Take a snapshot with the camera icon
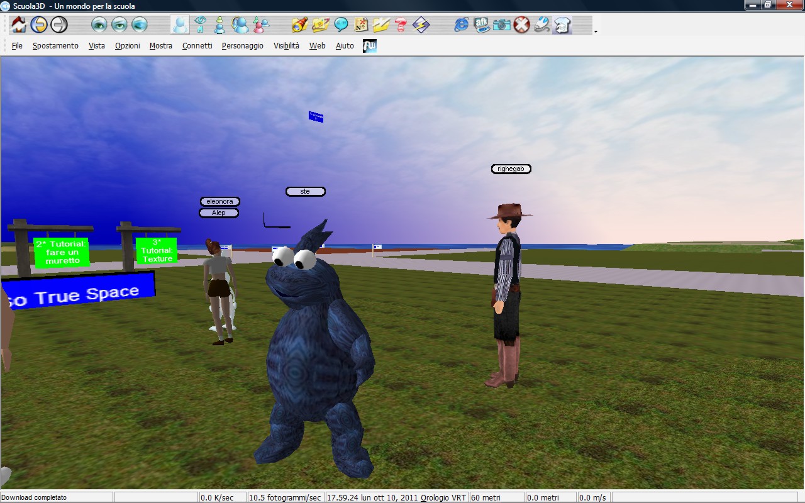The width and height of the screenshot is (805, 503). 502,25
